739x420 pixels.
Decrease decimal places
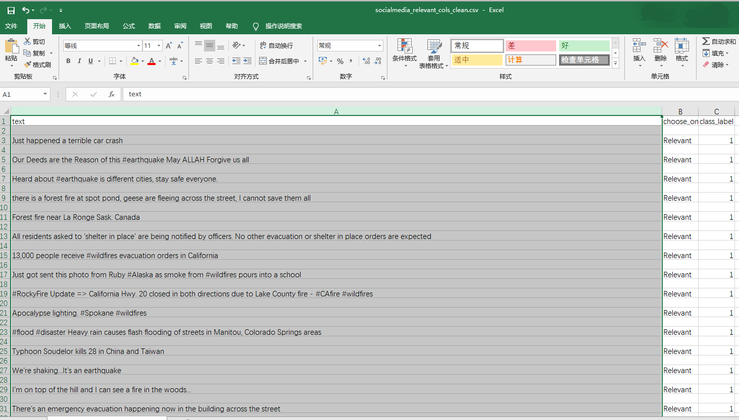(x=378, y=61)
